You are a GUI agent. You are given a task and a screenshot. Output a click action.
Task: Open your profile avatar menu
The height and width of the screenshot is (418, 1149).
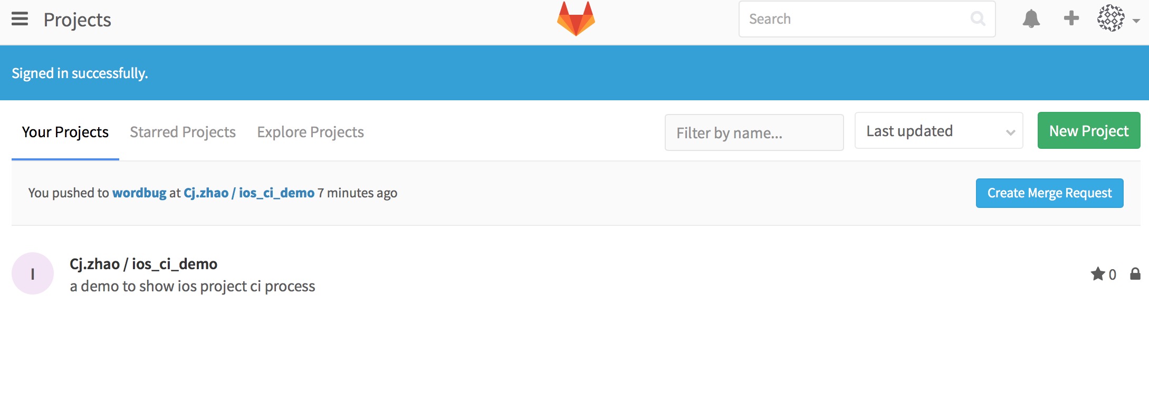(1110, 18)
